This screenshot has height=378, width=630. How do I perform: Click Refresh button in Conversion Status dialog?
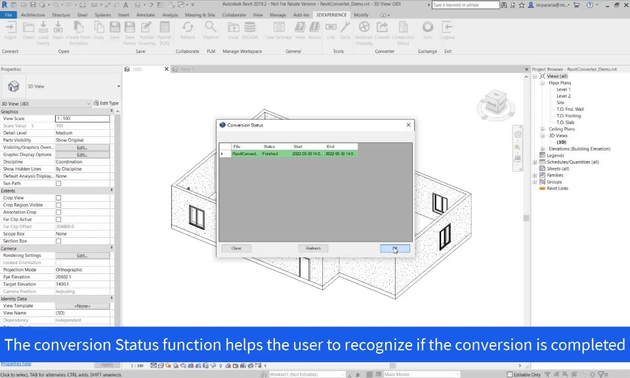click(314, 248)
